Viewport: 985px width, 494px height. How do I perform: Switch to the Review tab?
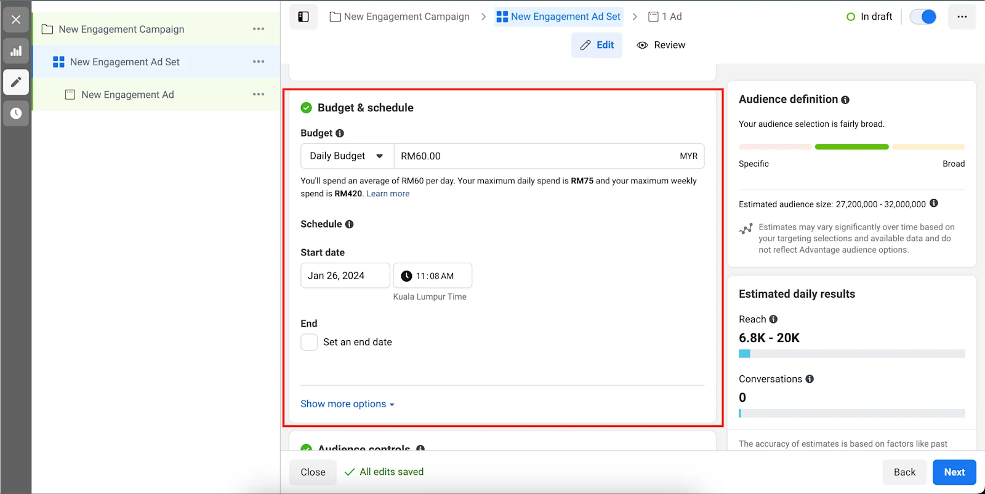tap(661, 45)
